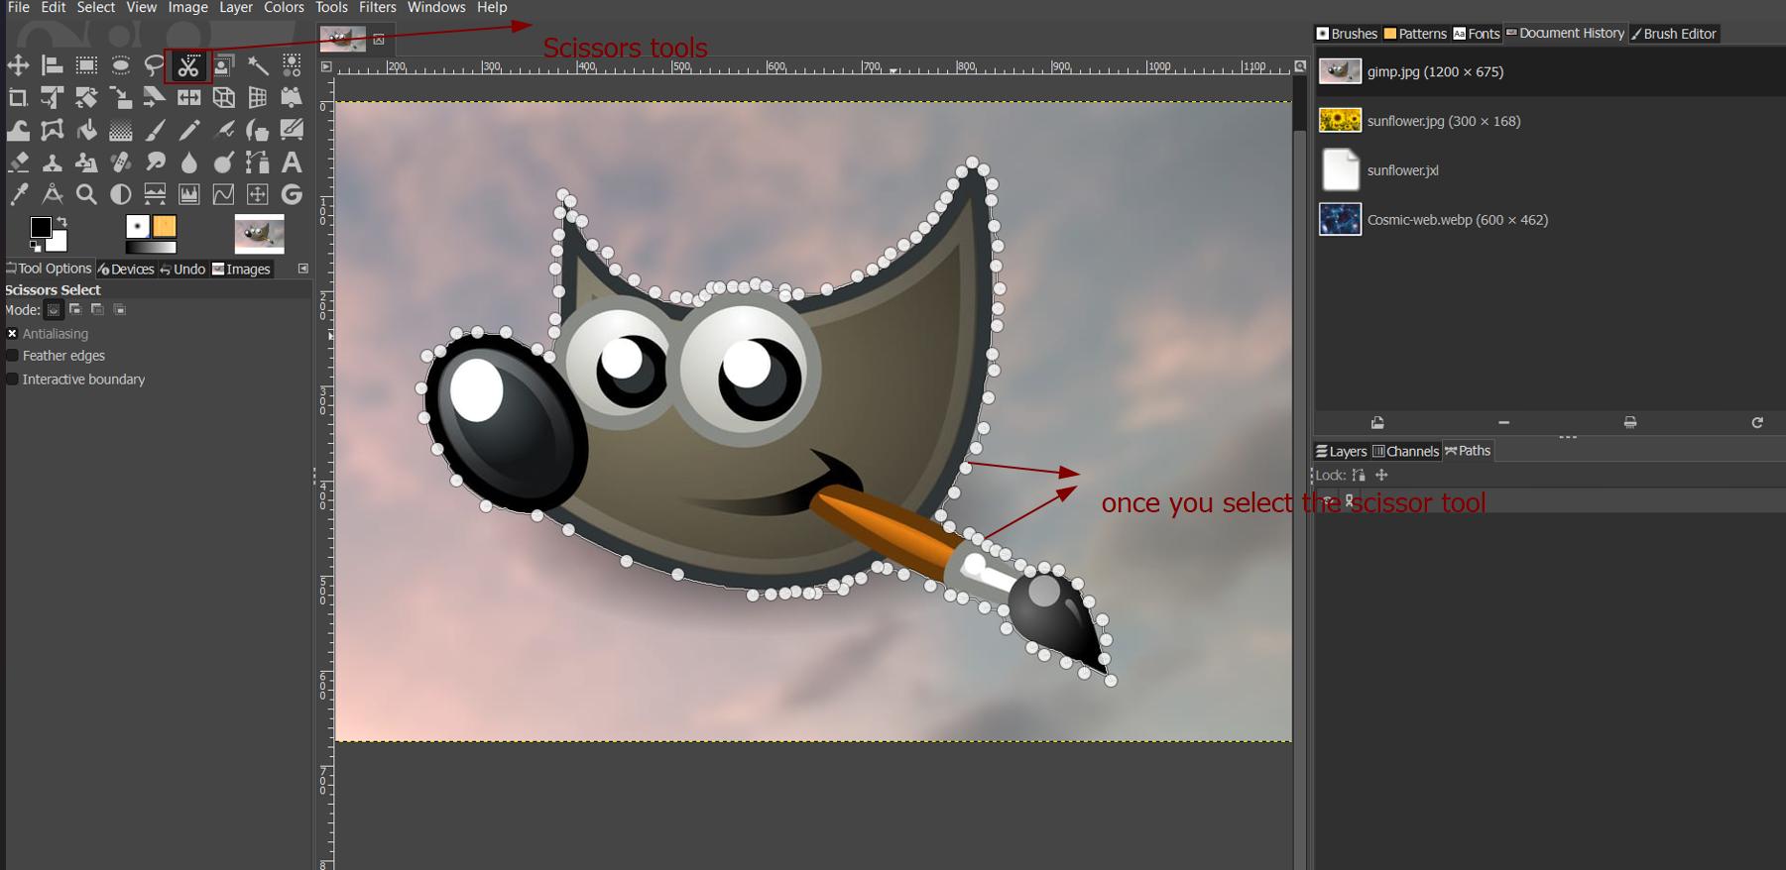Select the Gradient tool

click(120, 130)
